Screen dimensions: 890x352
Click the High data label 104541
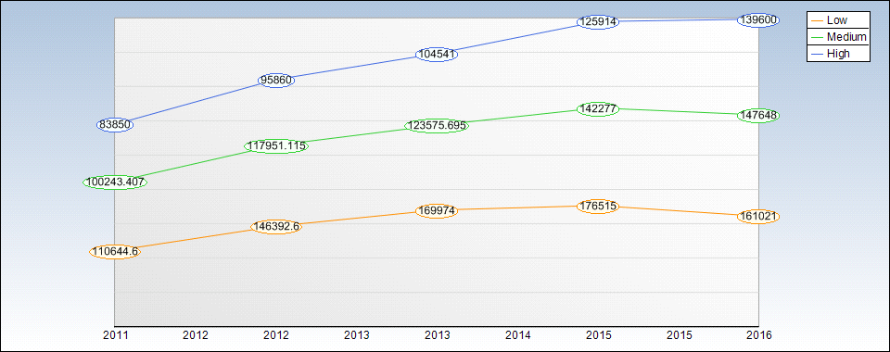click(x=437, y=55)
